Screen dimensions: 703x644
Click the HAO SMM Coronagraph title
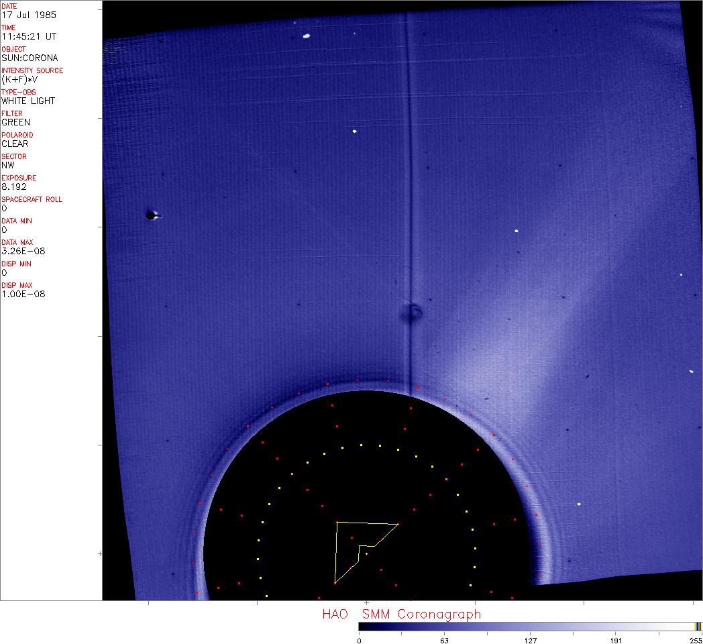point(401,614)
